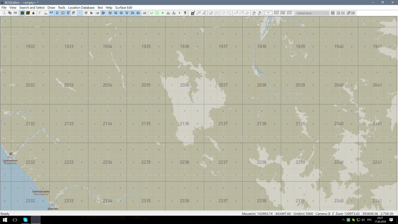Toggle the LIB library toolbar button
This screenshot has width=398, height=224.
pos(98,13)
